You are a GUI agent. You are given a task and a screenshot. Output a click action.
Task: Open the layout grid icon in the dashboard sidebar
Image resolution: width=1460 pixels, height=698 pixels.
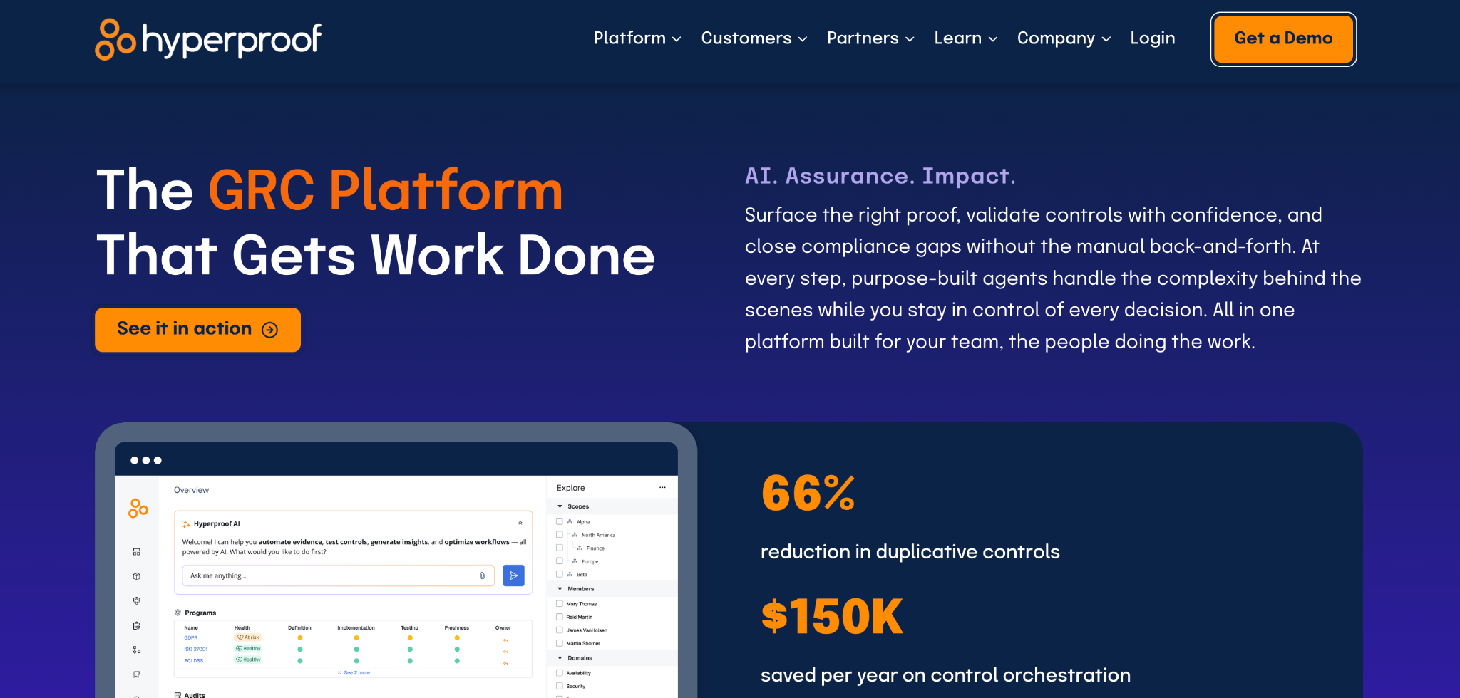[x=136, y=552]
